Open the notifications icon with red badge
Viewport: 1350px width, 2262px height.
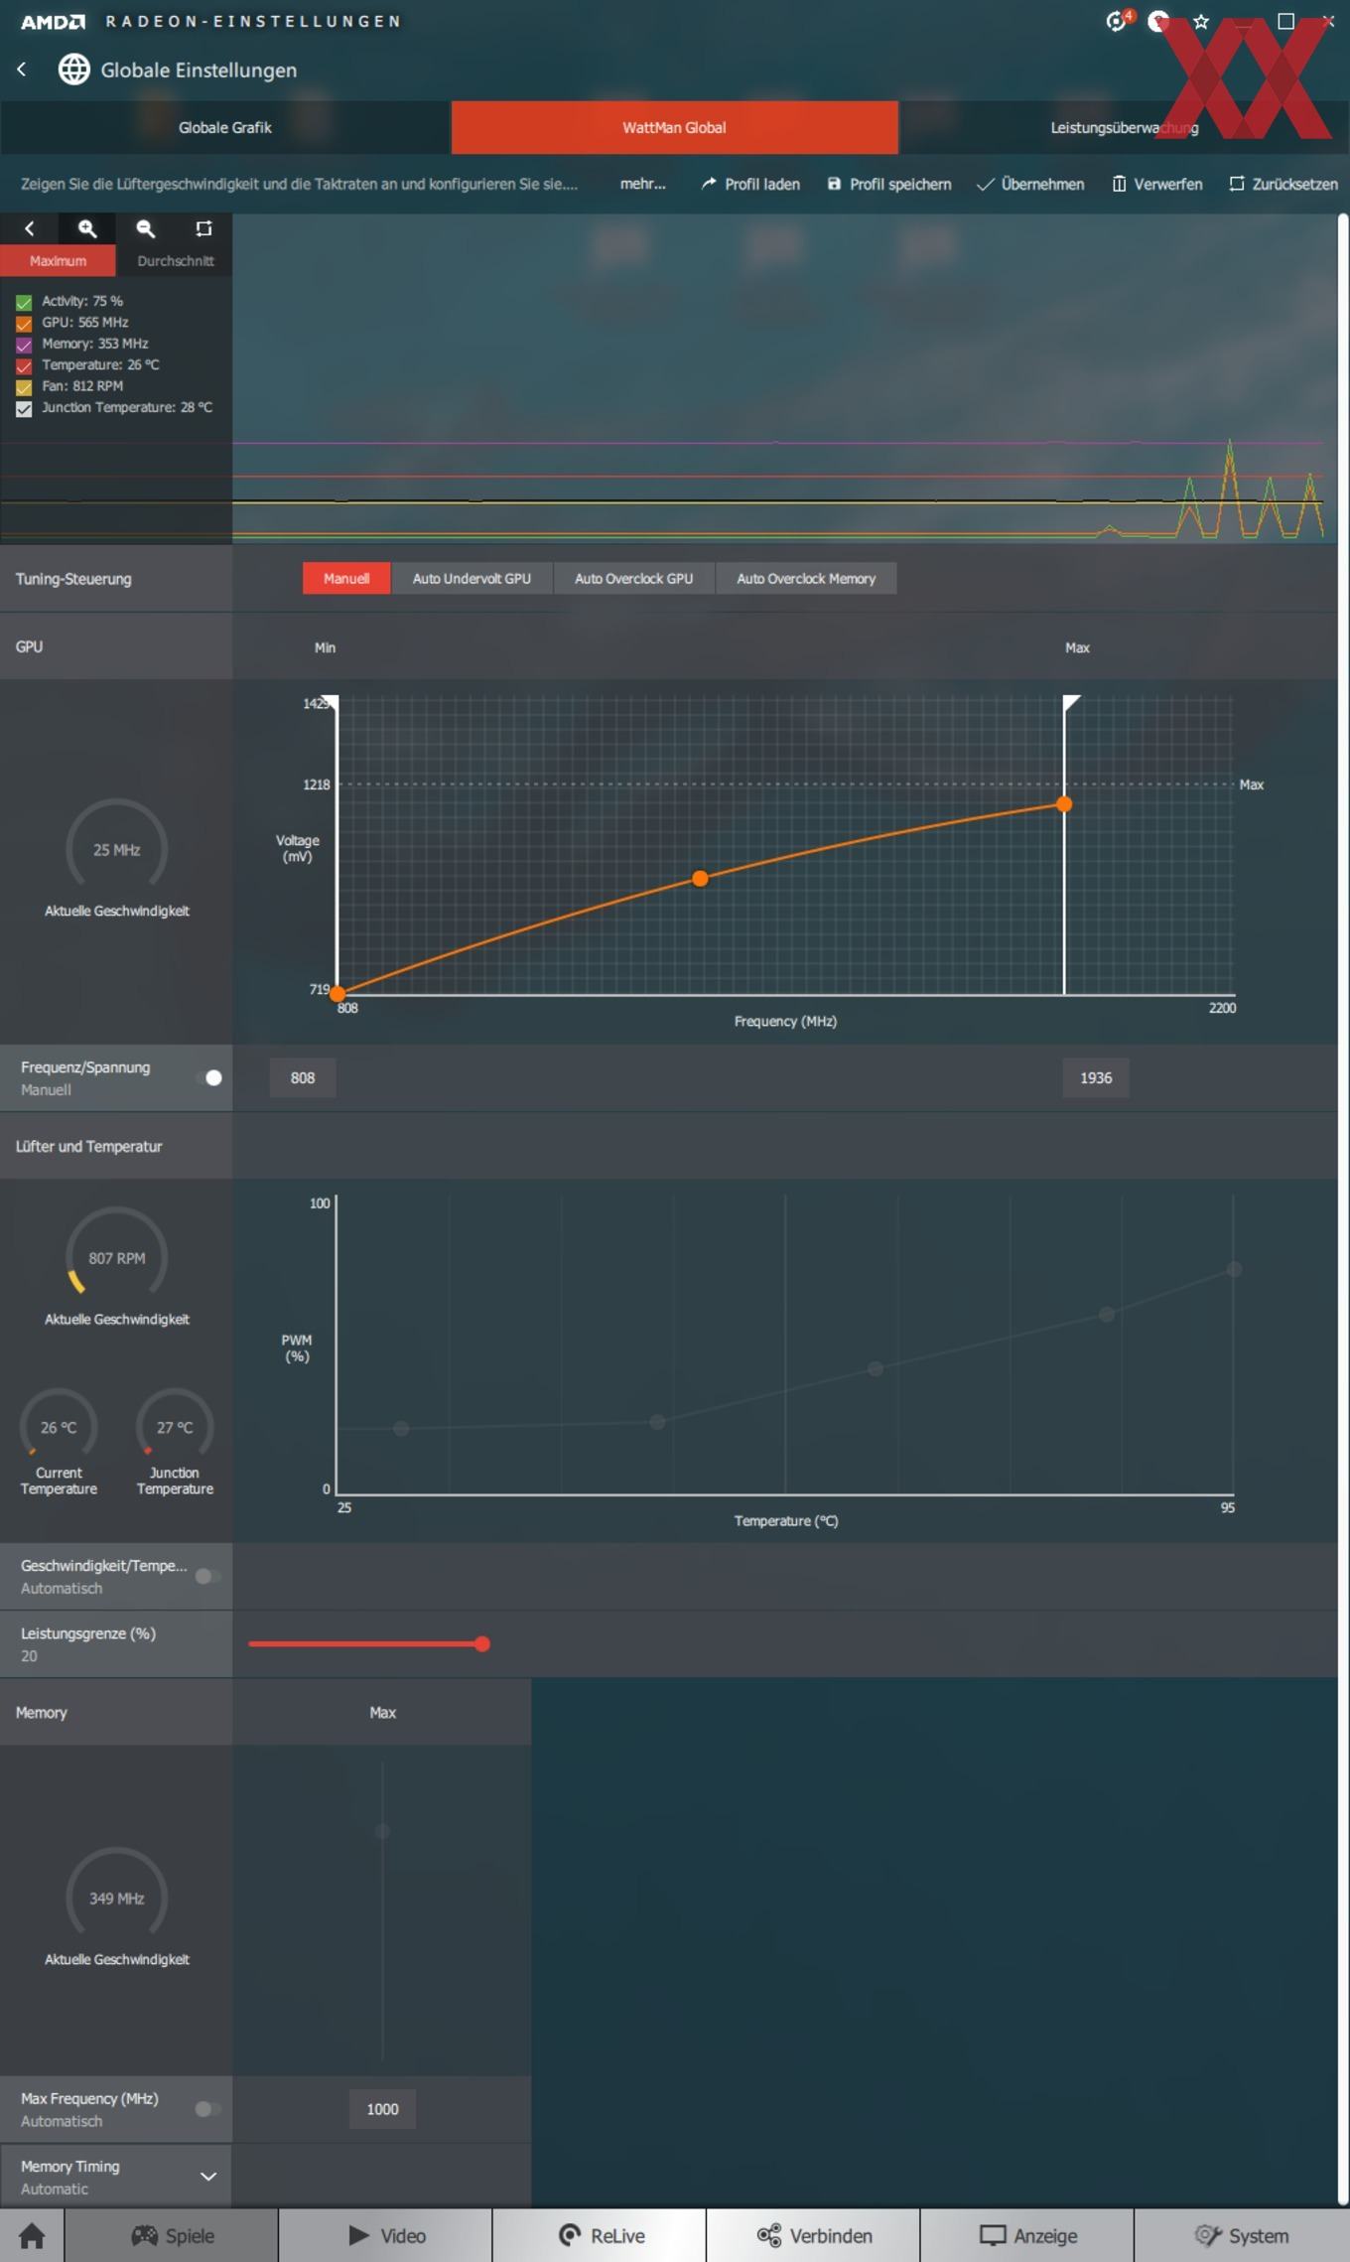(1119, 21)
